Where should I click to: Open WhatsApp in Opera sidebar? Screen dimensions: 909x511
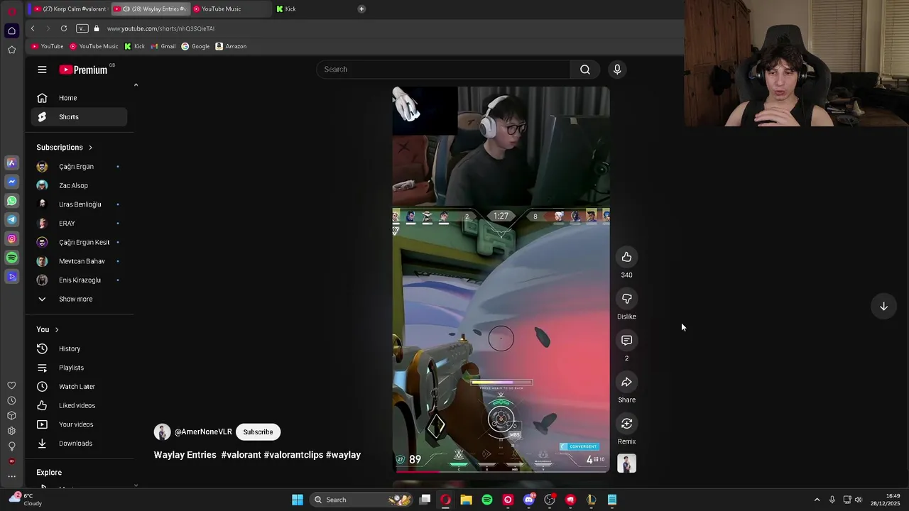(x=11, y=201)
